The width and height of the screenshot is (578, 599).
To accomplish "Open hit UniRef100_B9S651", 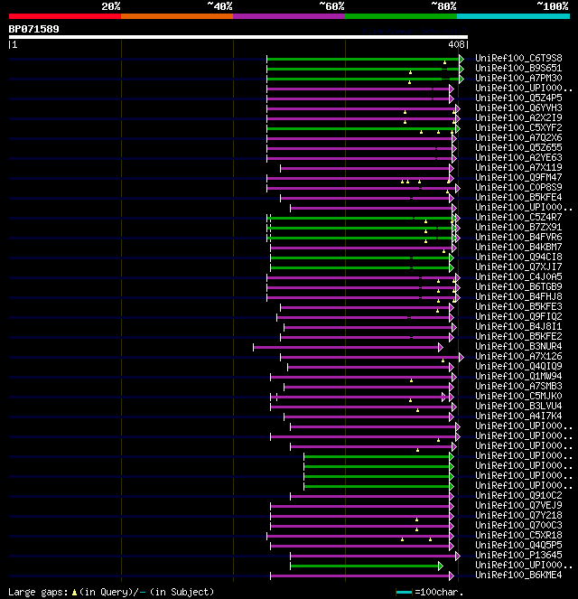I will (518, 68).
